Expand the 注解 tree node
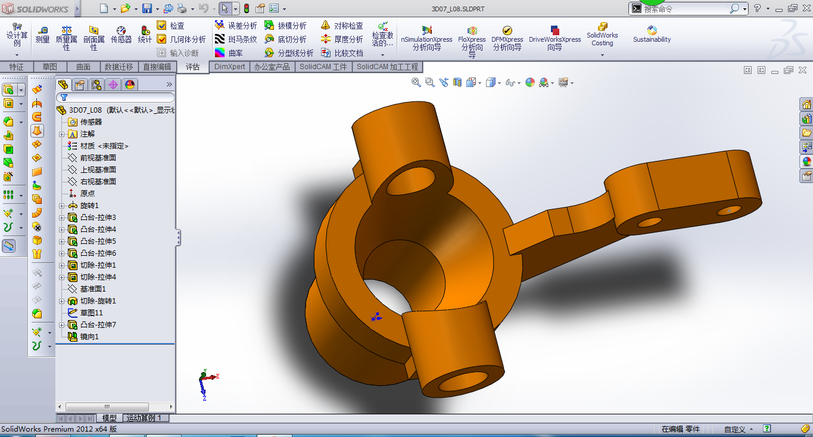The image size is (813, 437). [61, 134]
